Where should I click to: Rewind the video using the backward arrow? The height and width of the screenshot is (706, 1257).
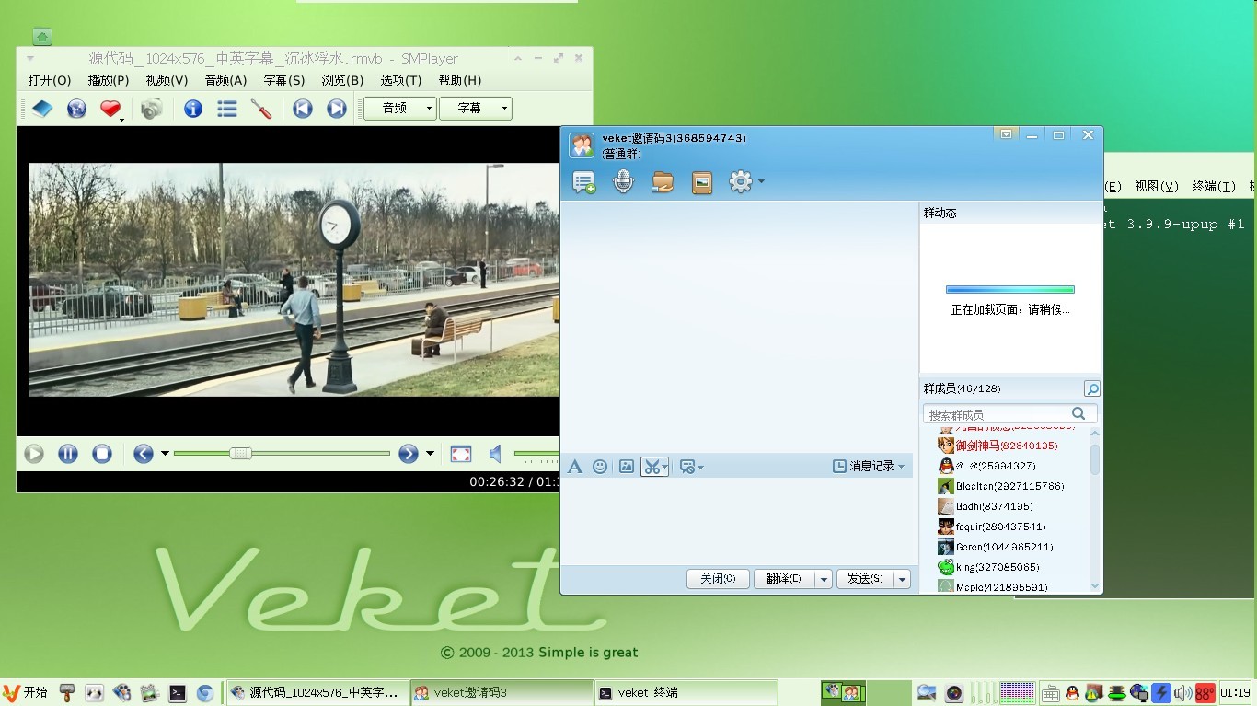143,454
